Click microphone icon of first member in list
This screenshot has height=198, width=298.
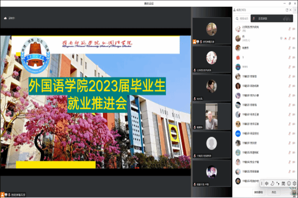[x=289, y=29]
